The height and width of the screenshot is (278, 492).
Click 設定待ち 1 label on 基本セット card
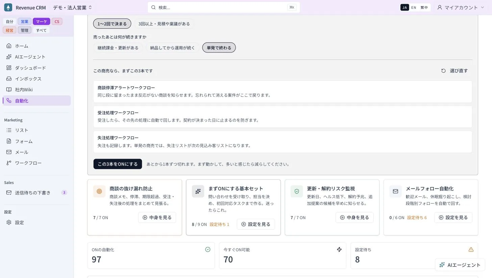coord(220,224)
